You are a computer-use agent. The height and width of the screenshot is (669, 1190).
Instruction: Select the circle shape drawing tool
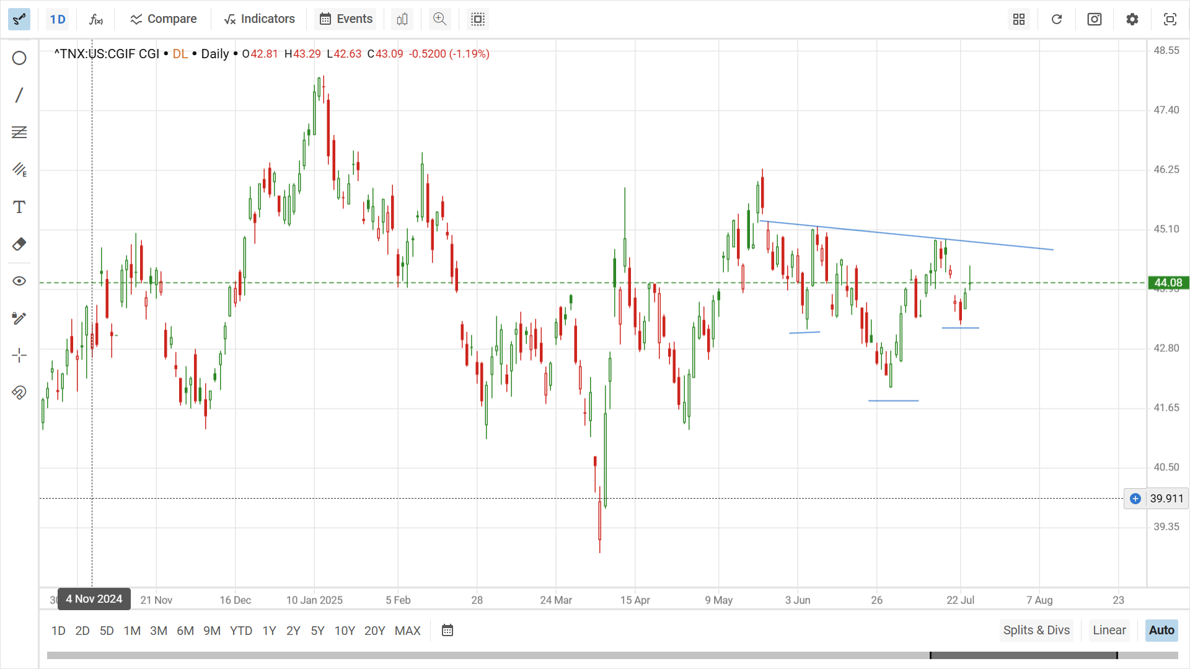pos(19,58)
